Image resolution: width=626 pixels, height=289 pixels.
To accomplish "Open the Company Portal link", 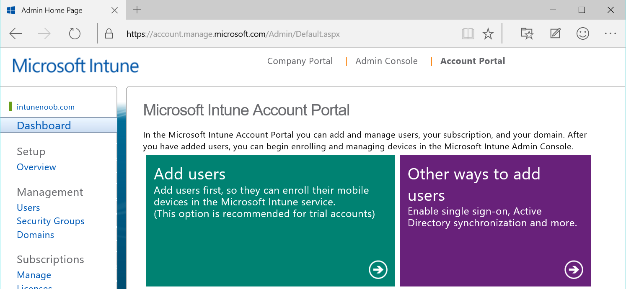I will (x=300, y=61).
